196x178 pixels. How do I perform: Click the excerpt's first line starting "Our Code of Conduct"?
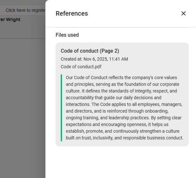click(x=121, y=78)
